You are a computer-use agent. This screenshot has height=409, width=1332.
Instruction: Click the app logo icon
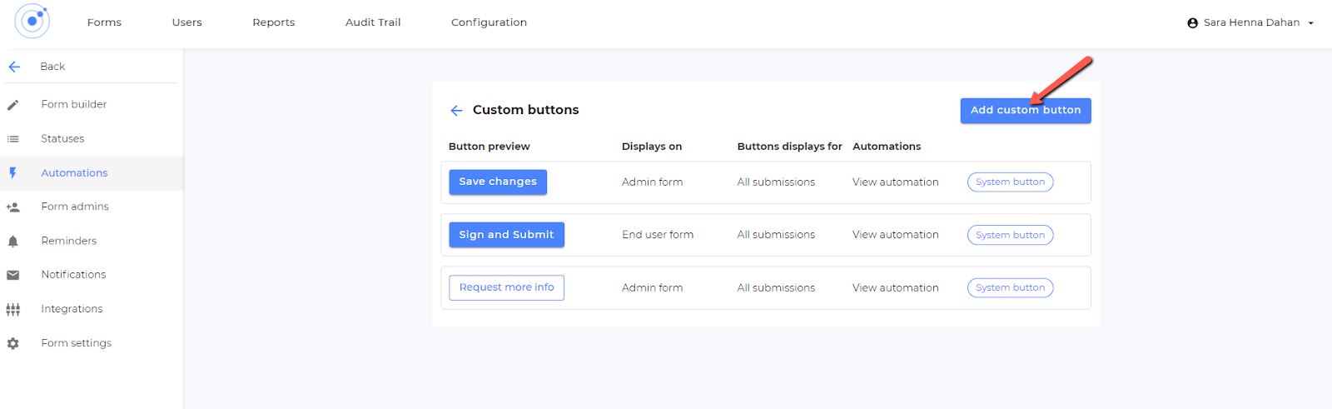[32, 22]
